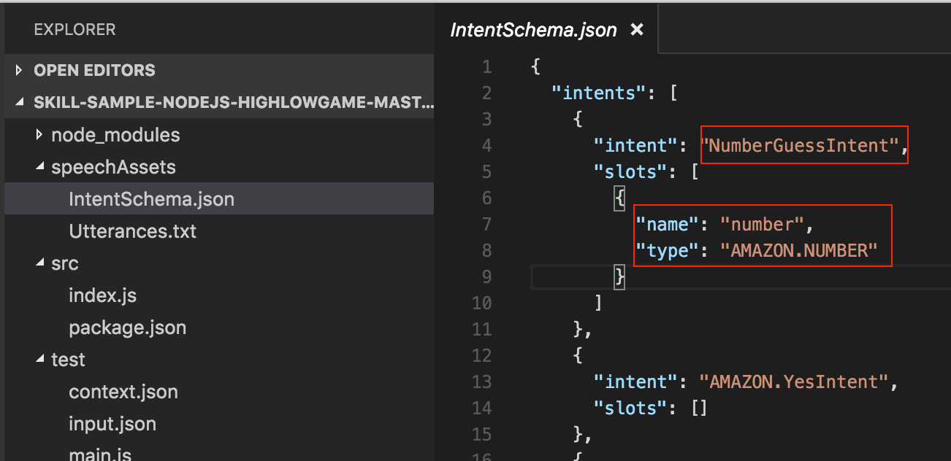Open context.json in the test folder
The width and height of the screenshot is (951, 461).
coord(123,392)
